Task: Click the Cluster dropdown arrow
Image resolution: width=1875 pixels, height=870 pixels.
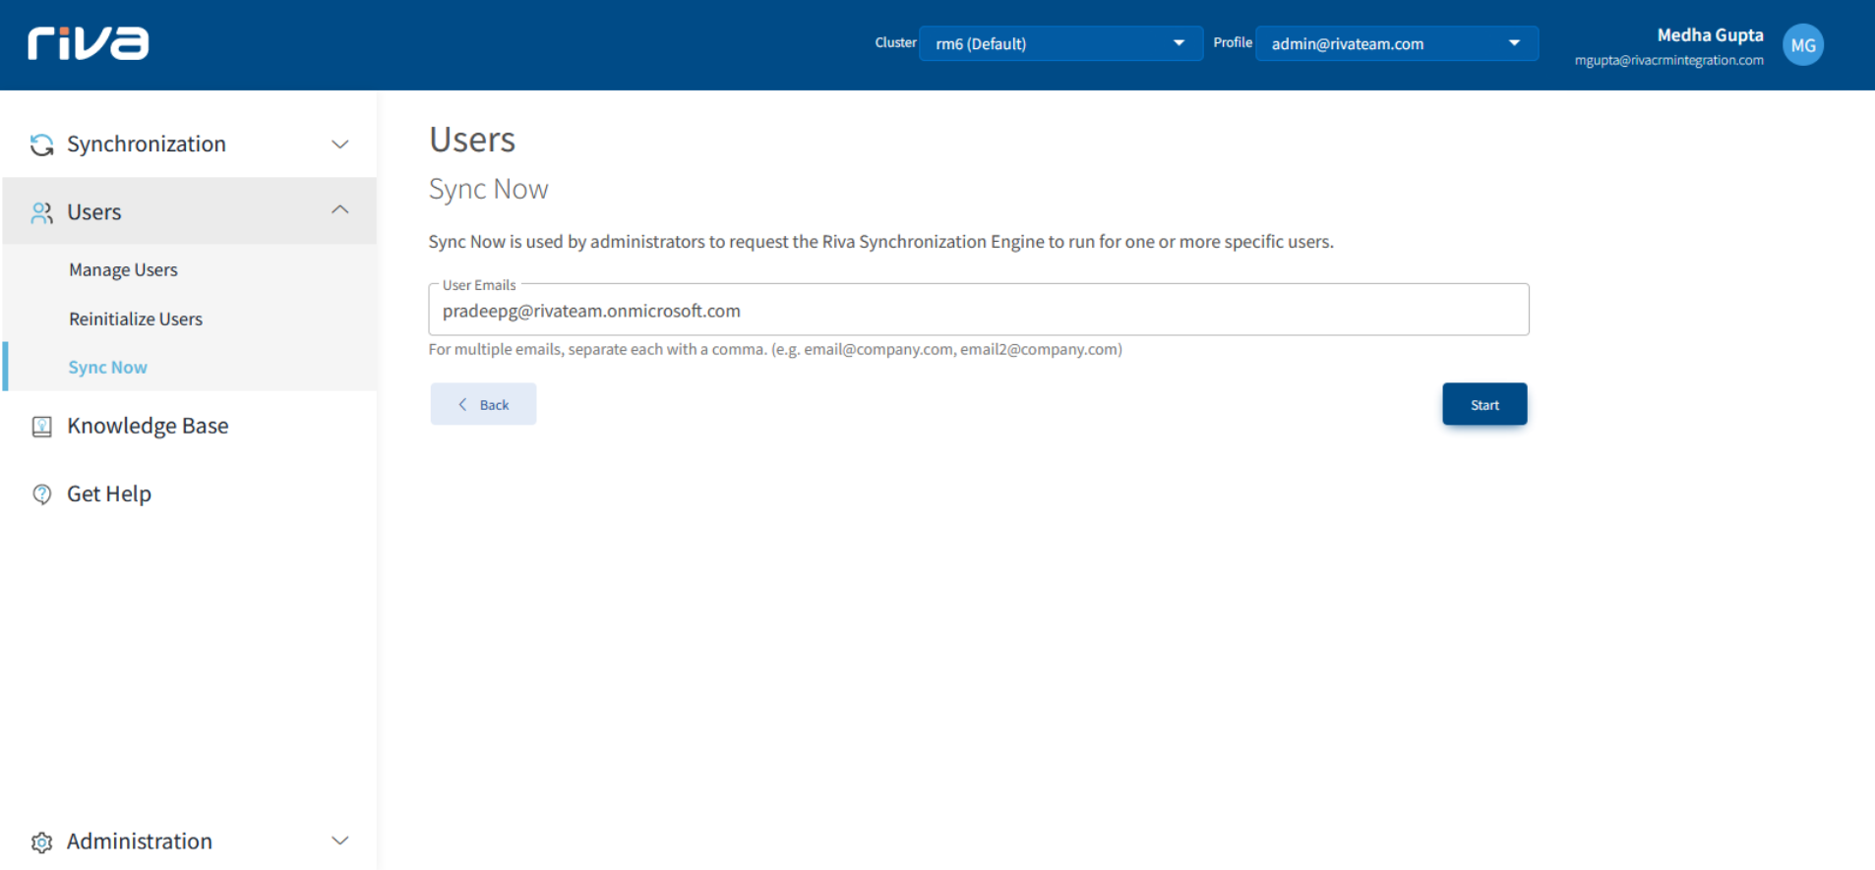Action: point(1179,43)
